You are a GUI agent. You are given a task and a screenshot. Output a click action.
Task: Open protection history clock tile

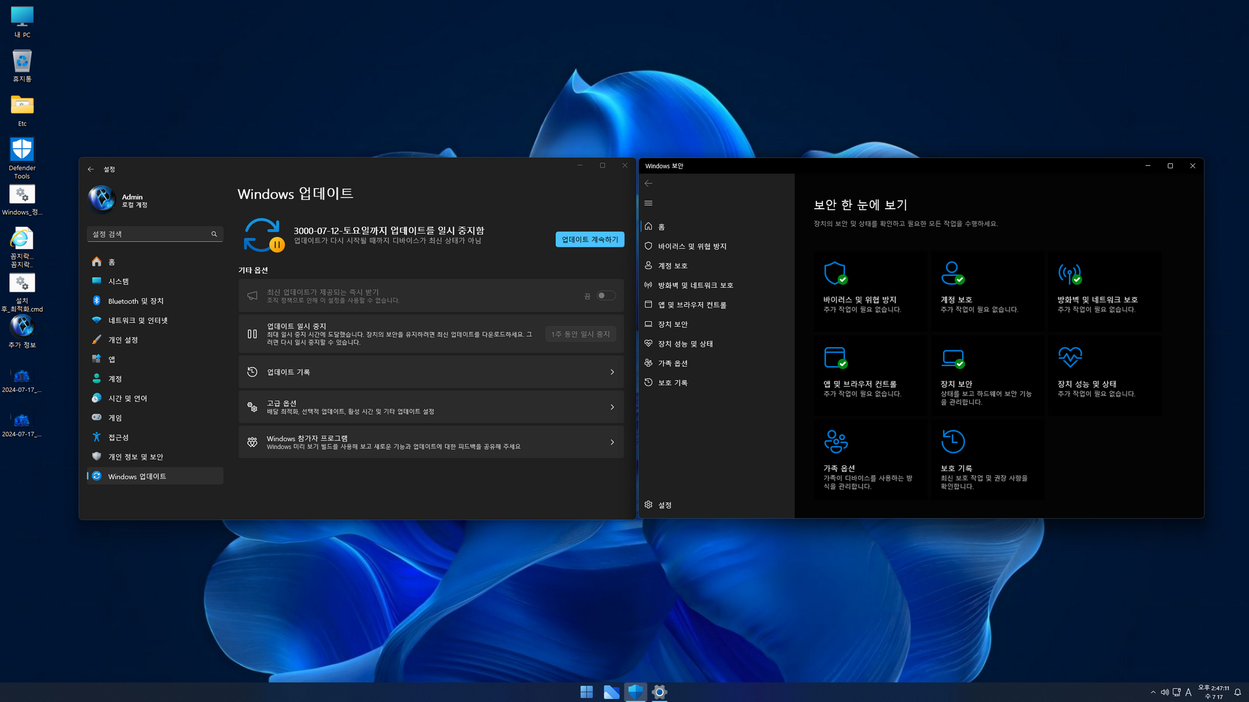pos(953,441)
